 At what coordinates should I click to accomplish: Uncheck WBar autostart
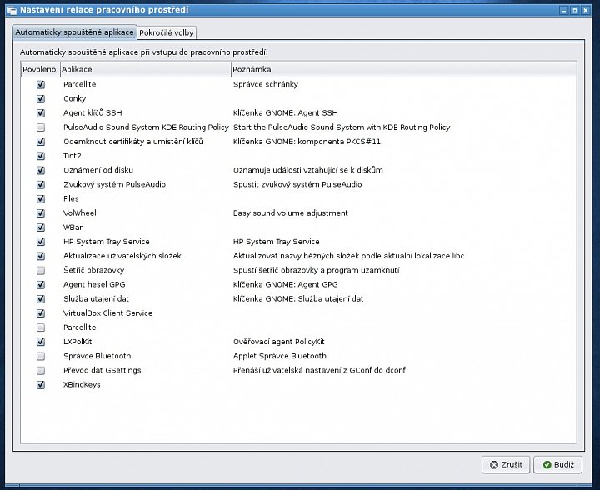tap(41, 227)
